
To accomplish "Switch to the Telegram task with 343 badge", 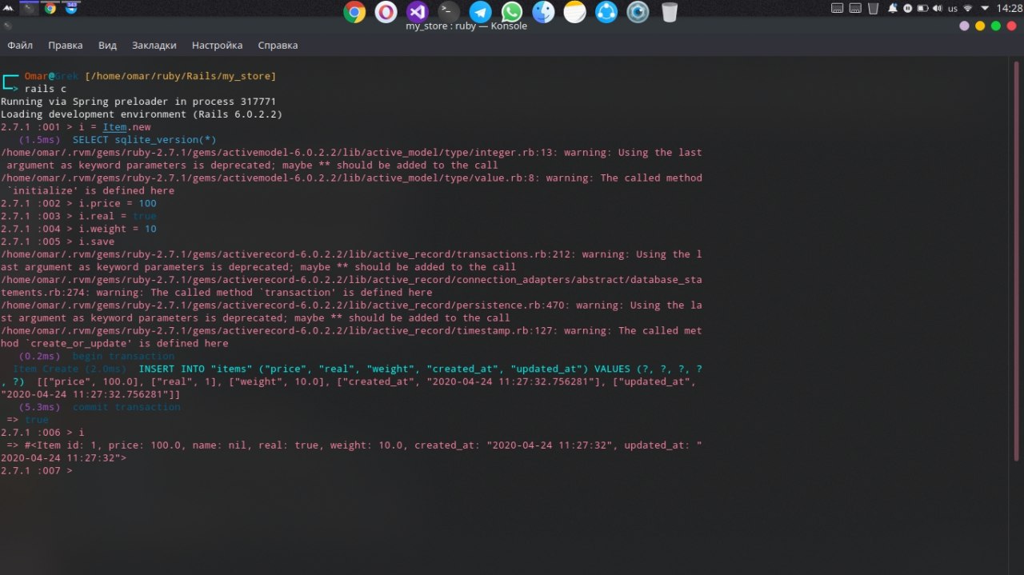I will click(71, 8).
